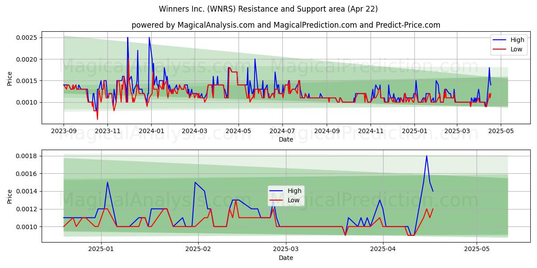Image resolution: width=537 pixels, height=268 pixels.
Task: Click the '0.0012' y-axis tick in the bottom chart
Action: pos(27,209)
